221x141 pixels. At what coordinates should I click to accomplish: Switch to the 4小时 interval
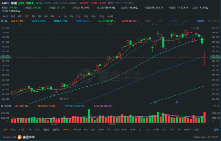coord(110,17)
